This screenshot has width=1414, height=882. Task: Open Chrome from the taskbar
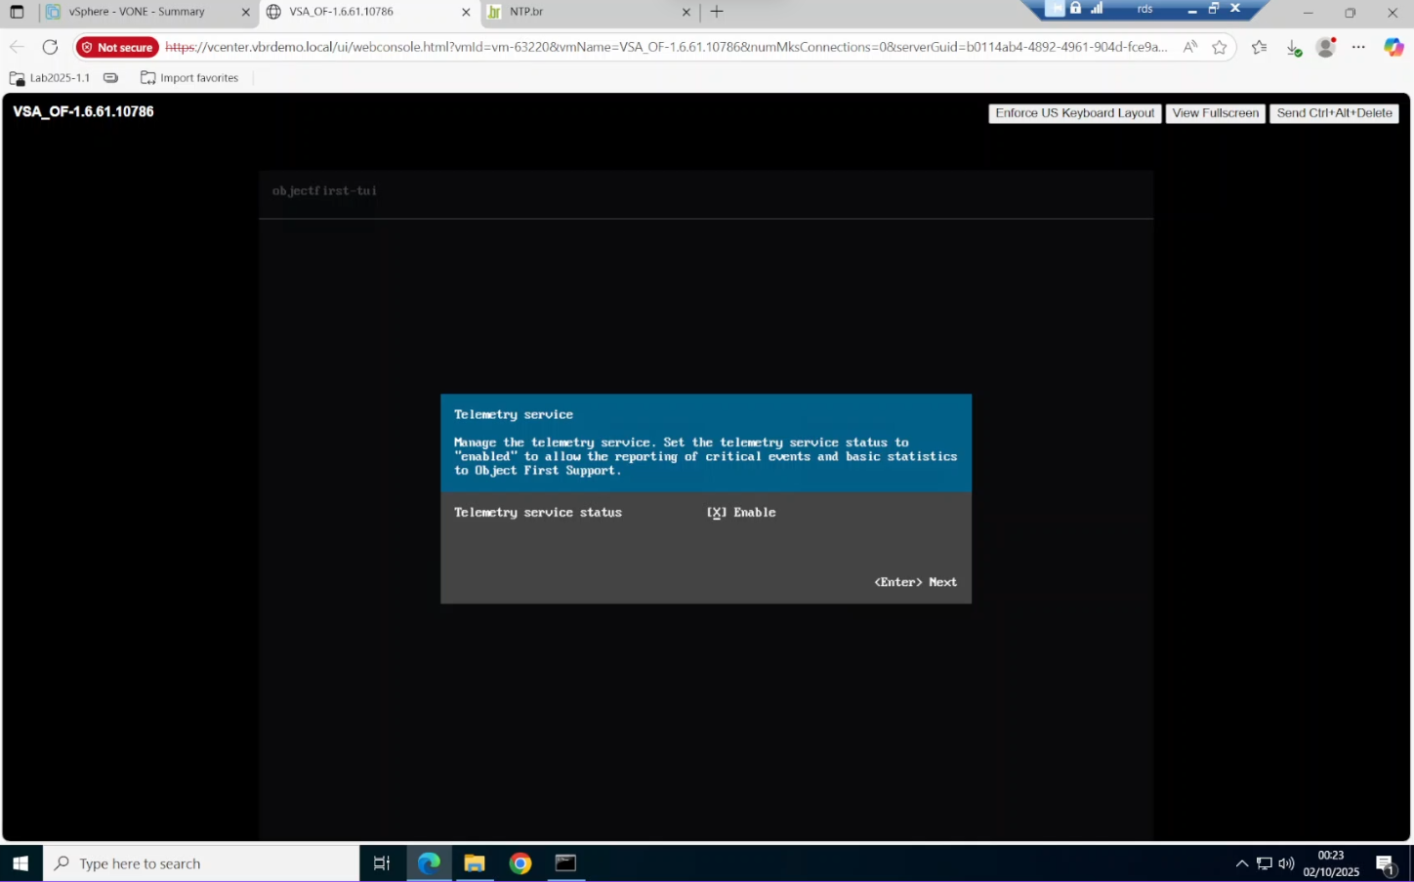click(x=520, y=863)
